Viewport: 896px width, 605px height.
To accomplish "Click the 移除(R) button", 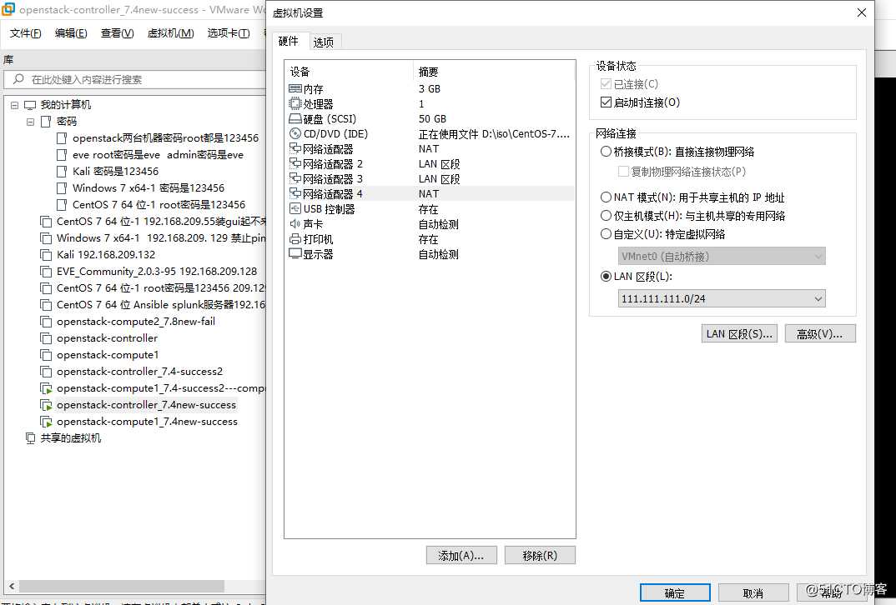I will pyautogui.click(x=540, y=555).
